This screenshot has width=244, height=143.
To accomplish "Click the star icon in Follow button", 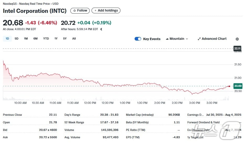I will tap(75, 11).
